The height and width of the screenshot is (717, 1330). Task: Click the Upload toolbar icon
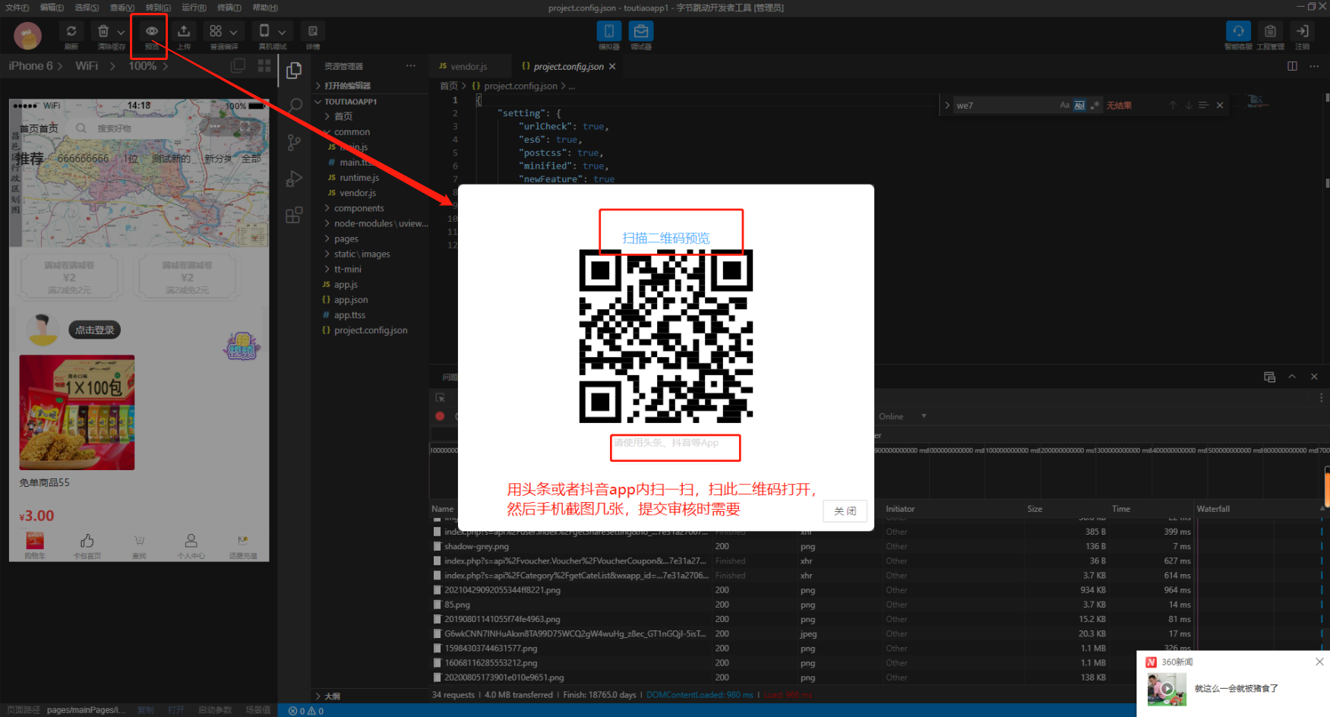[x=184, y=32]
